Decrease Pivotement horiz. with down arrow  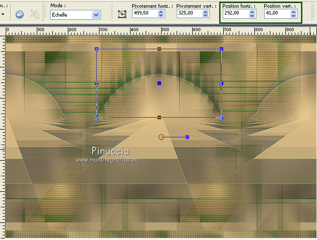tap(161, 16)
